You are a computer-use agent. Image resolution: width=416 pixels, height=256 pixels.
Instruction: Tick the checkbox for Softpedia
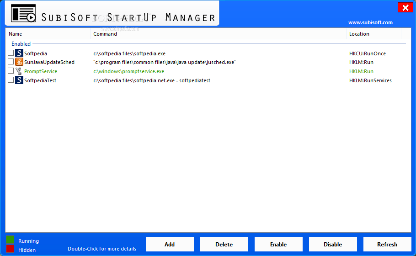pyautogui.click(x=11, y=53)
